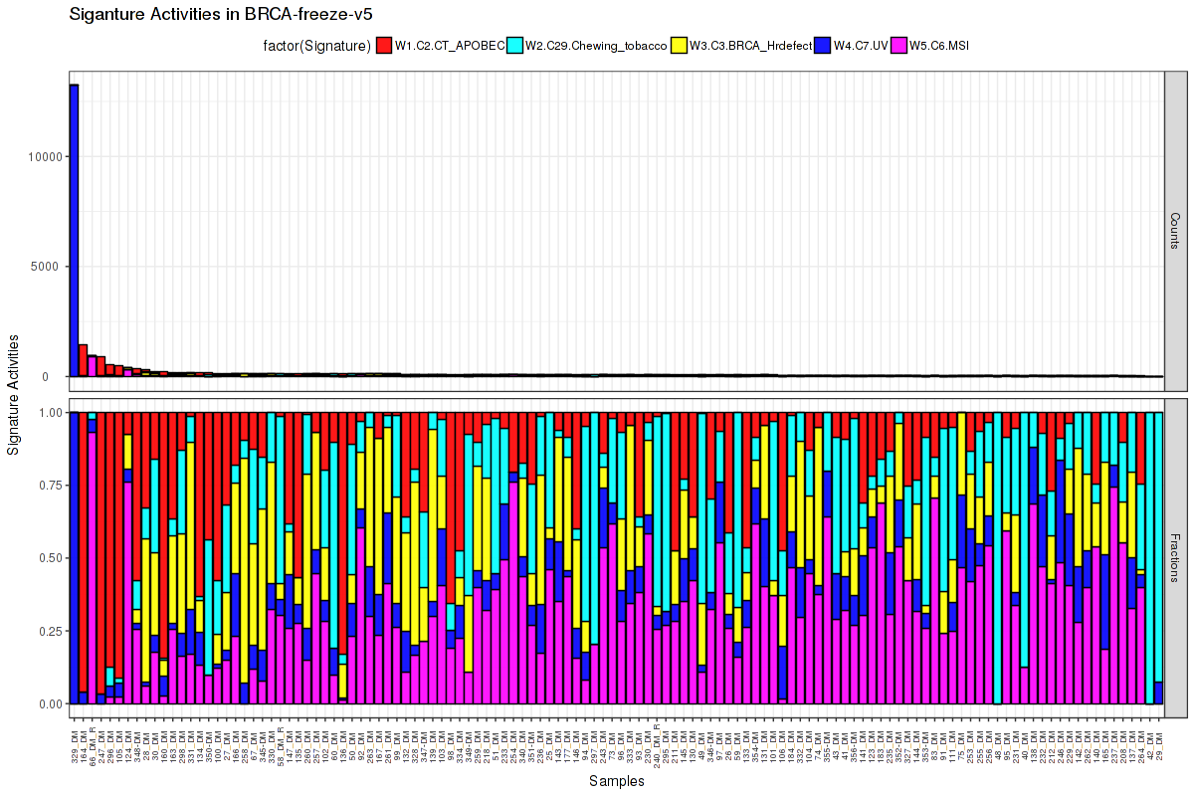1194x796 pixels.
Task: Click the Samples x-axis title
Action: tap(616, 781)
